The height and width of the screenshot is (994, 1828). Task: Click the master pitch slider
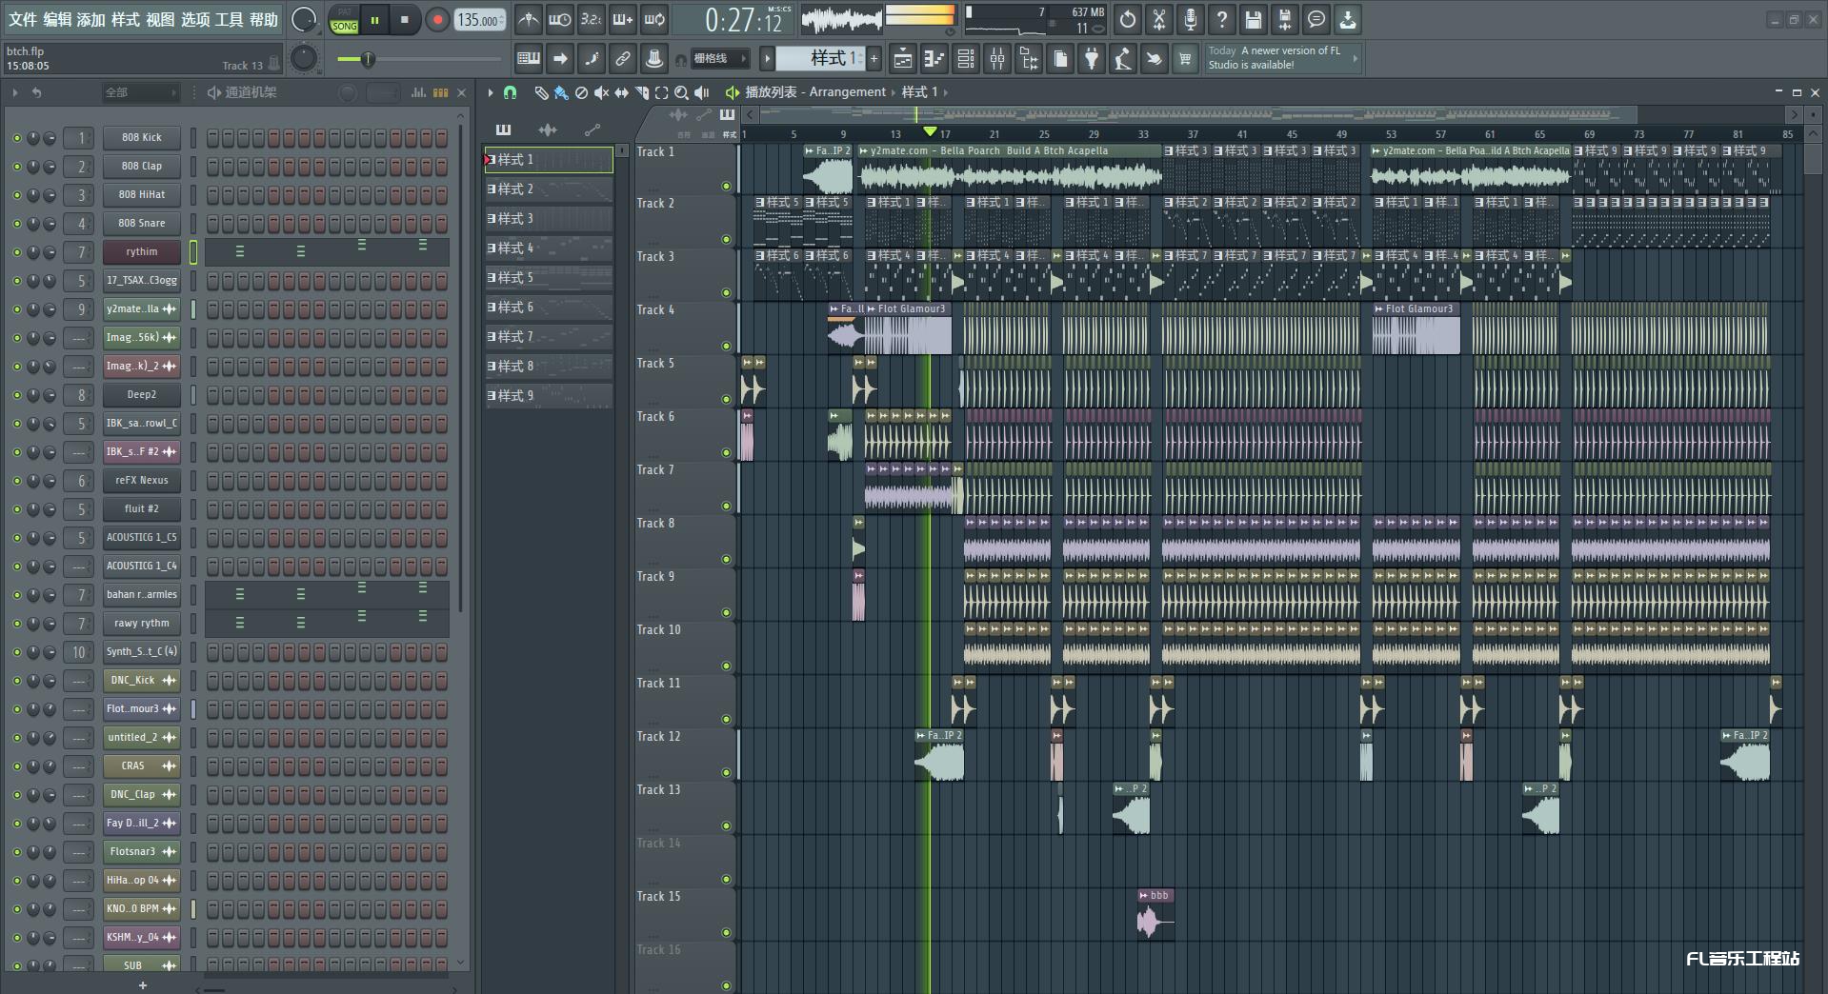(x=304, y=58)
